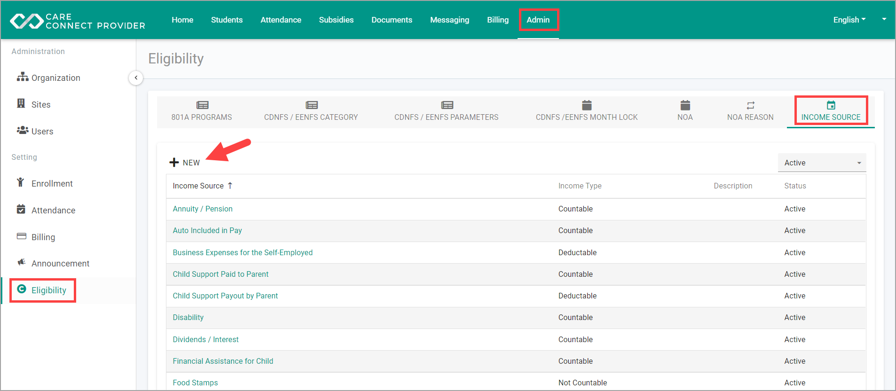Open the Students menu
The image size is (896, 391).
tap(227, 20)
